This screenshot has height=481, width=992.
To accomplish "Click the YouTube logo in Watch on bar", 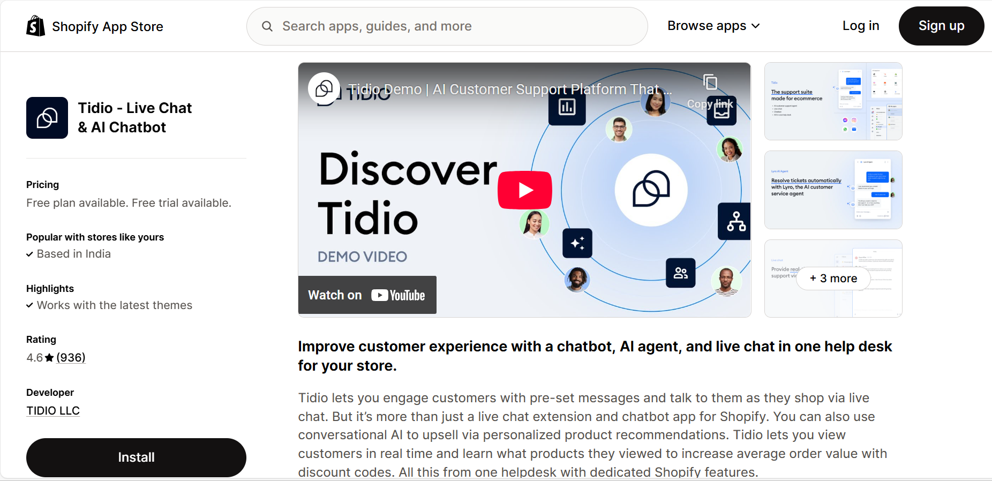I will (398, 295).
